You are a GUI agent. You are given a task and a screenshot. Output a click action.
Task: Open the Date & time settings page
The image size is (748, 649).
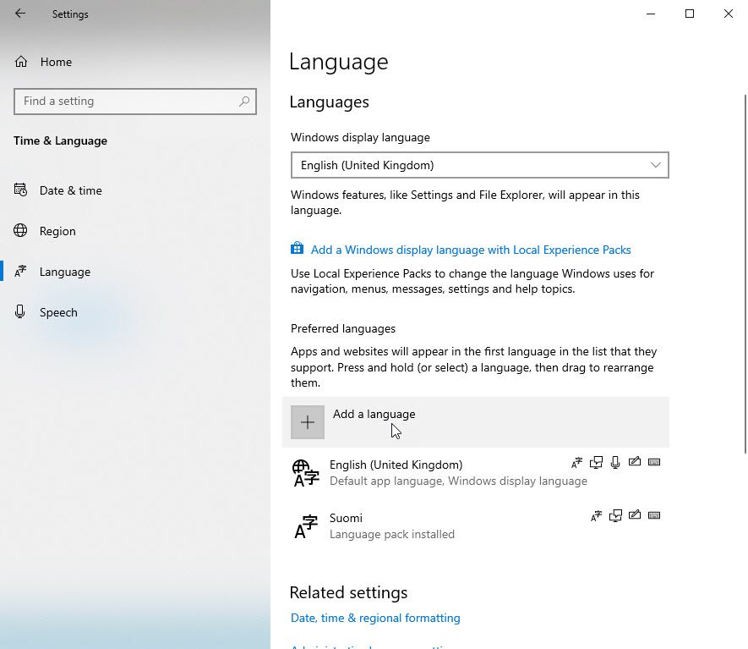70,190
